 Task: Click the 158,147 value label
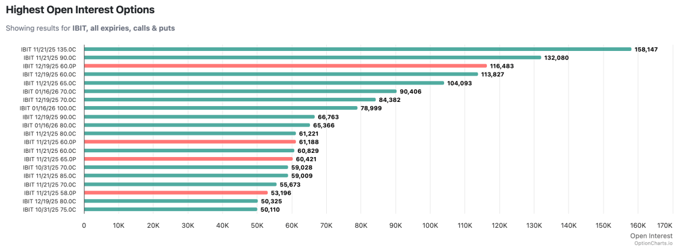click(646, 49)
